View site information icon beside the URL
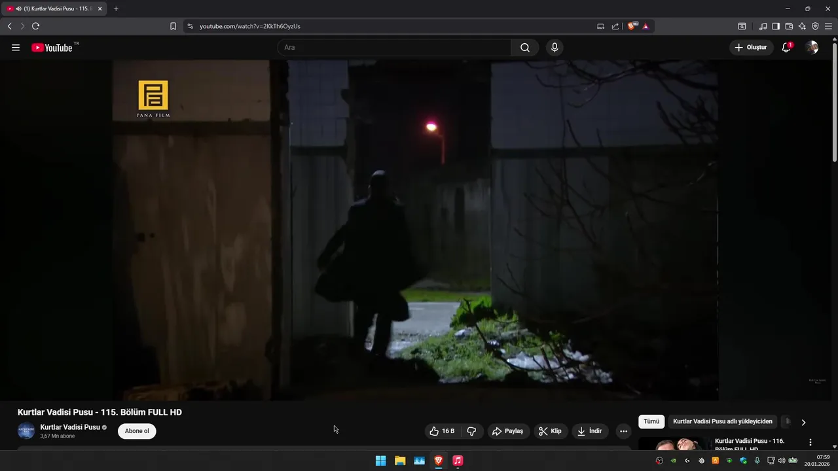This screenshot has height=471, width=838. (190, 26)
